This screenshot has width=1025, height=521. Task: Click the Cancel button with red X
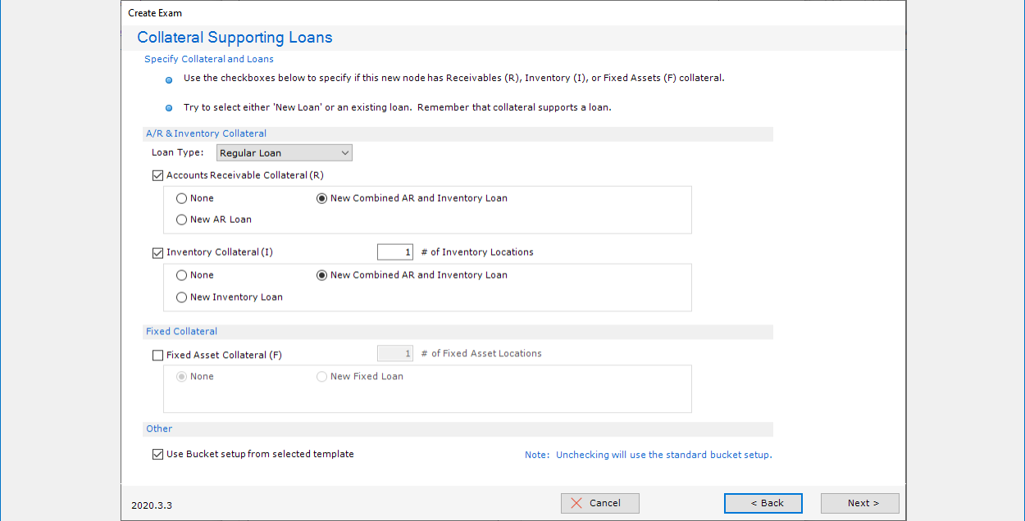pos(599,503)
